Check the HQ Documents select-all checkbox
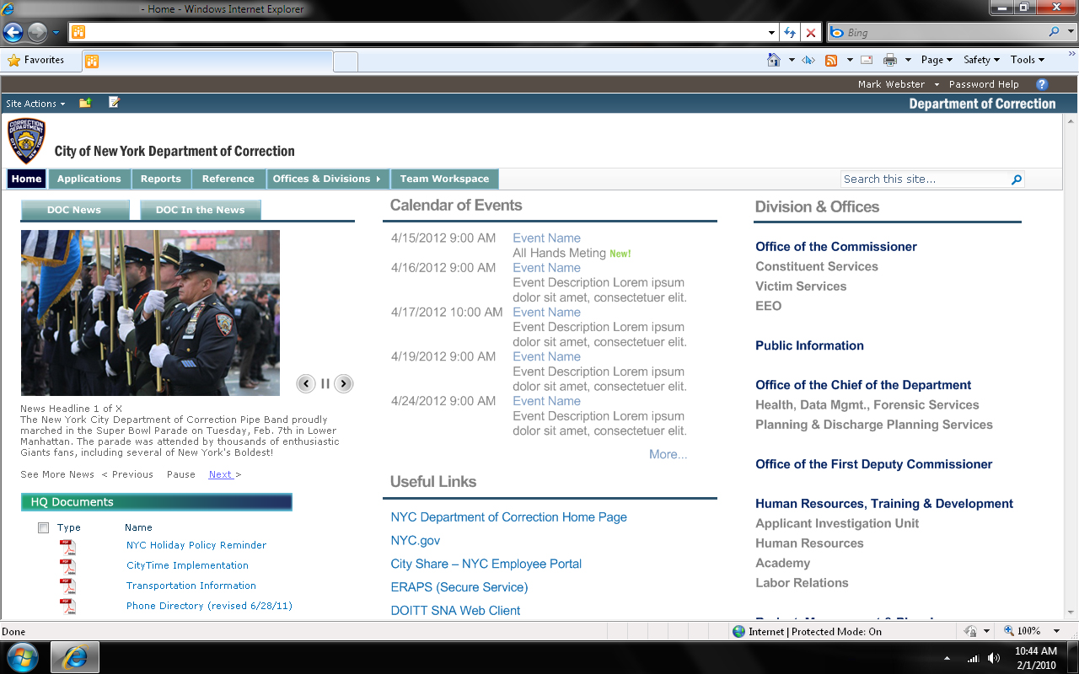The image size is (1079, 674). 43,528
